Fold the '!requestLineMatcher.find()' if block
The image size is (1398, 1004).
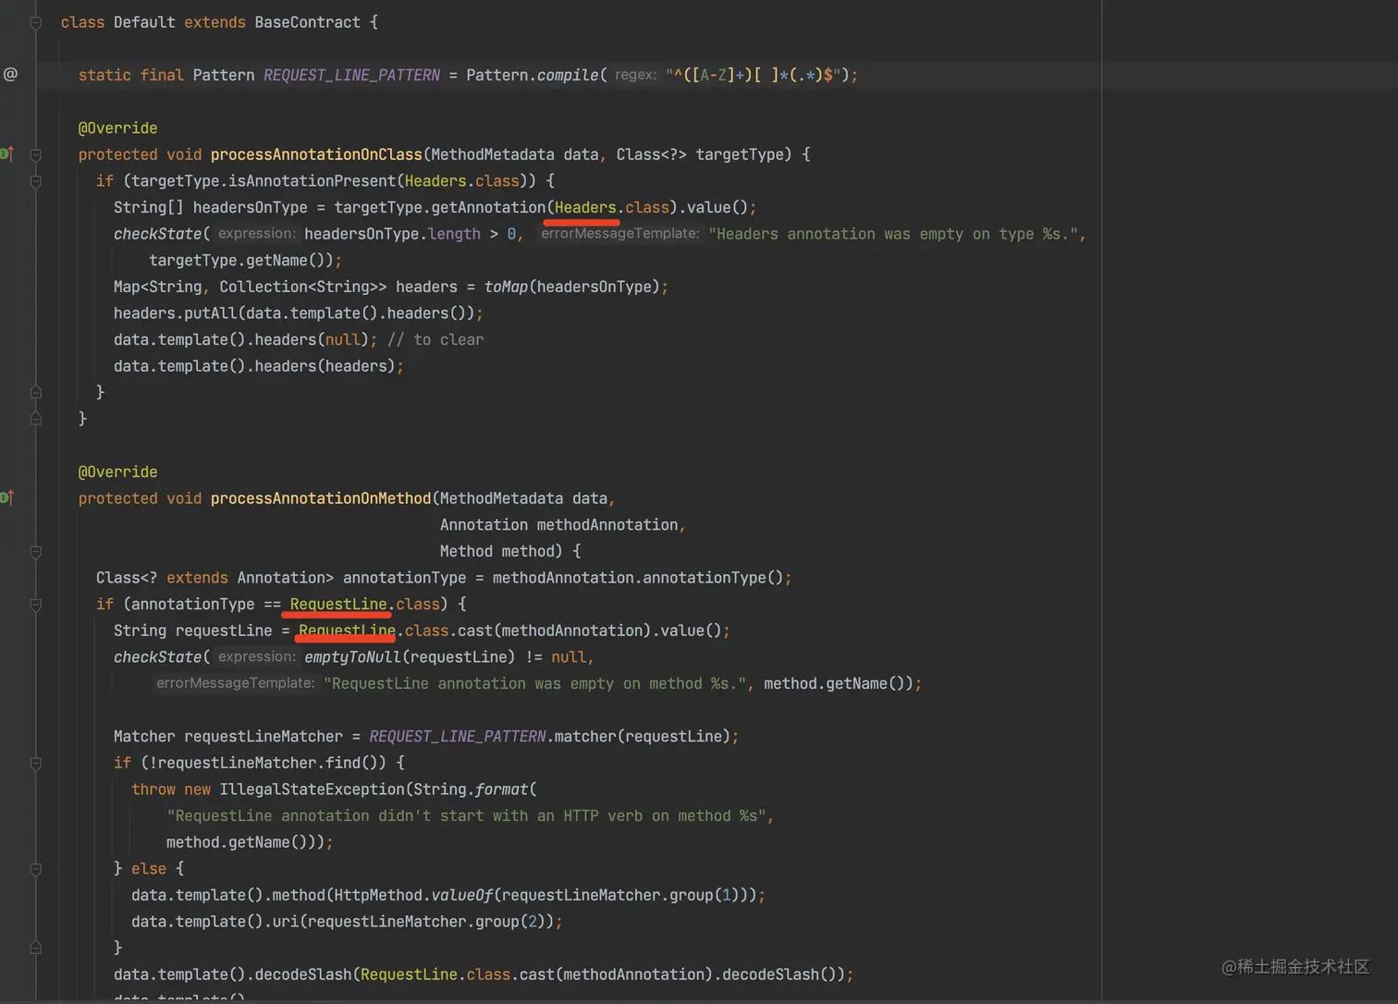tap(36, 764)
